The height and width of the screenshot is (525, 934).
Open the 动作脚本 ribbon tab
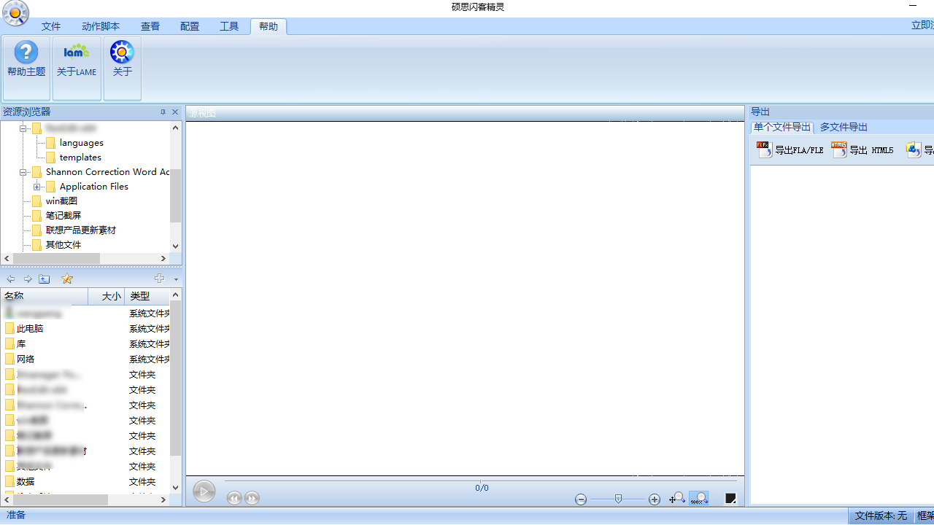tap(101, 26)
